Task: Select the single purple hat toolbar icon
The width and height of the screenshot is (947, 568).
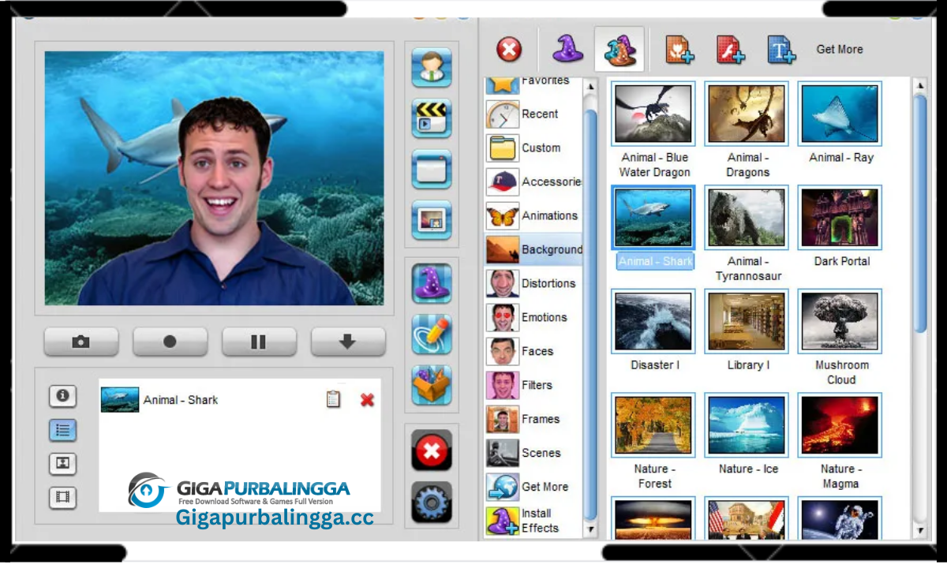Action: (x=567, y=49)
